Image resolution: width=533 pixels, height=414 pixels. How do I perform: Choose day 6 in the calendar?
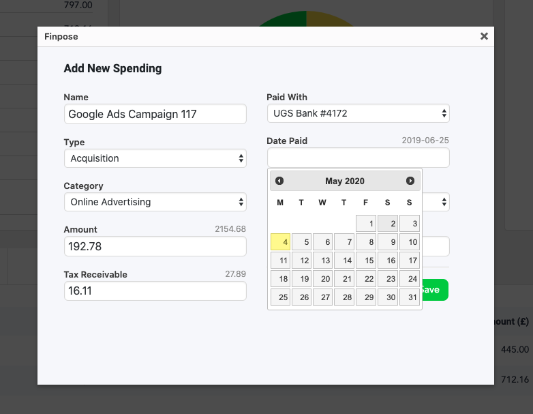(x=322, y=242)
